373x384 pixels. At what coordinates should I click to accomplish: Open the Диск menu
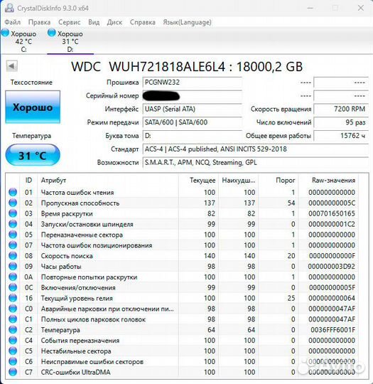click(114, 22)
